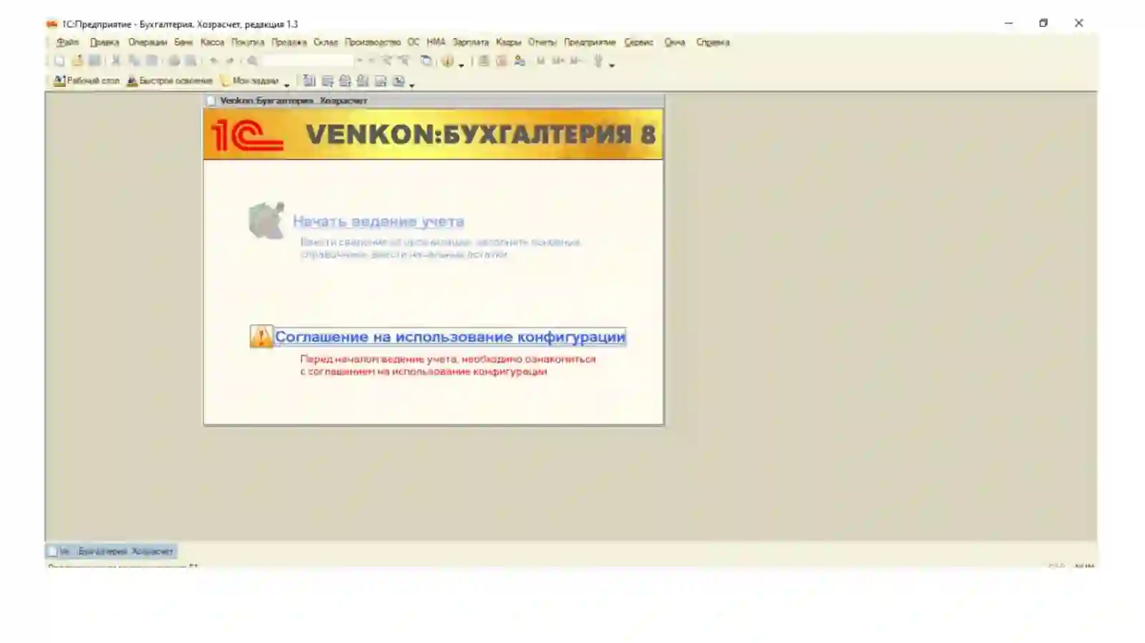Expand the dropdown at end of first toolbar
This screenshot has height=643, width=1145.
(x=612, y=65)
